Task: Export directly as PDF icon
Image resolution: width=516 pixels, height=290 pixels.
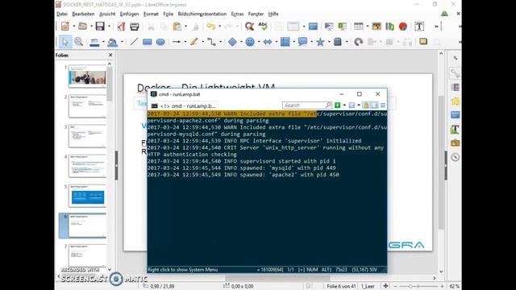Action: tap(122, 27)
